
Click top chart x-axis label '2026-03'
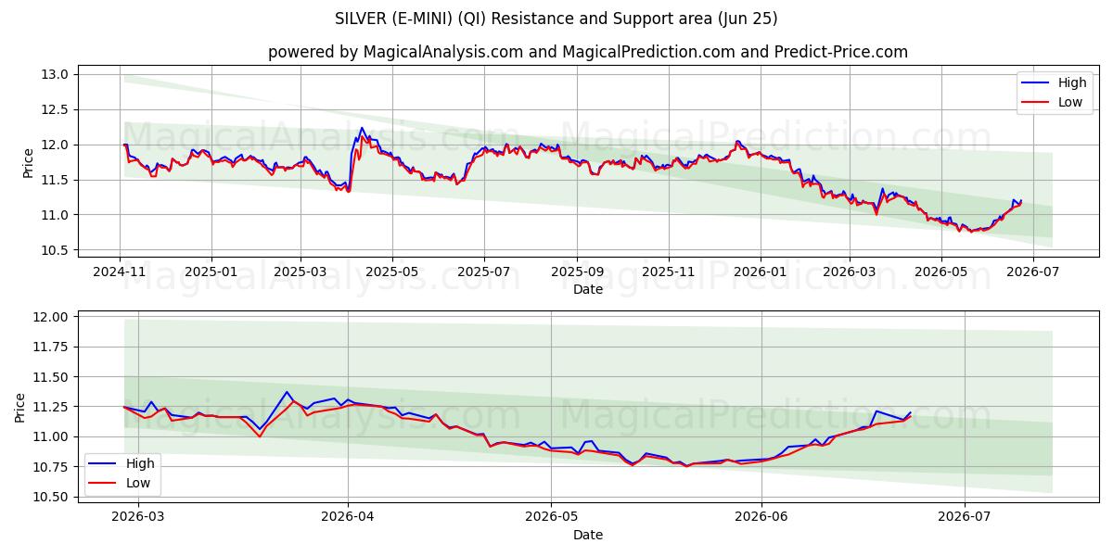pyautogui.click(x=850, y=272)
